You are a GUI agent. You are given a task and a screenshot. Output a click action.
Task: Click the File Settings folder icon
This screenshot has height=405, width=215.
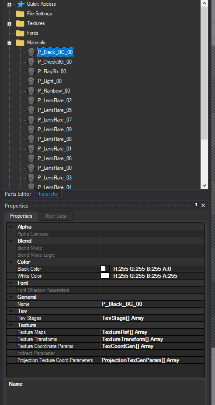(20, 14)
